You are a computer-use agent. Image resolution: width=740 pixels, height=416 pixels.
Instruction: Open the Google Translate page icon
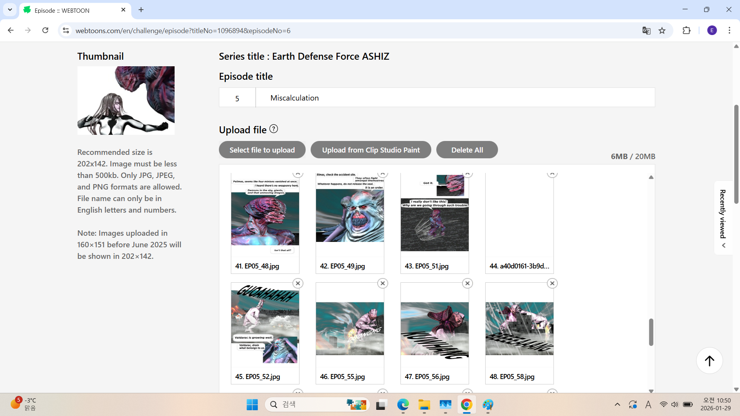point(646,30)
